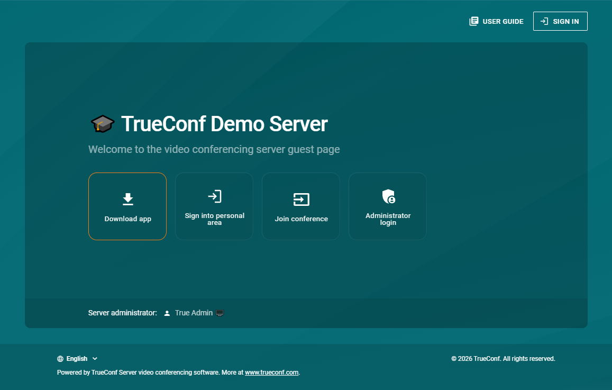Click the graduation cap logo icon

point(102,124)
